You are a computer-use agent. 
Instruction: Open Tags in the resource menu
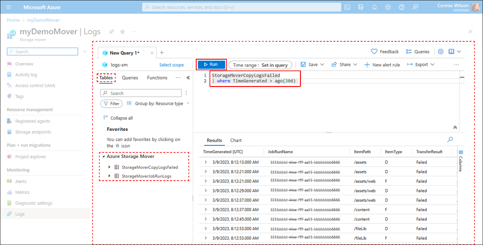pyautogui.click(x=19, y=96)
